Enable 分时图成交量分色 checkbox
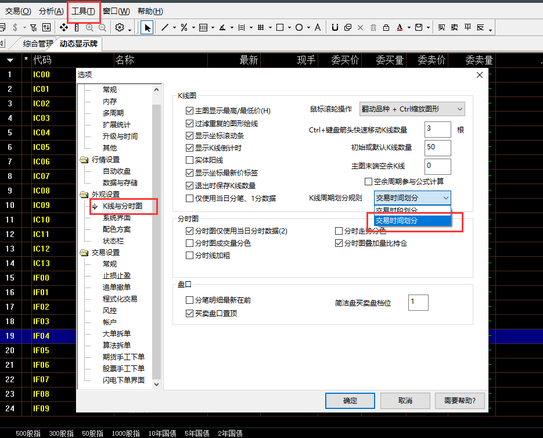The image size is (543, 438). click(x=189, y=243)
